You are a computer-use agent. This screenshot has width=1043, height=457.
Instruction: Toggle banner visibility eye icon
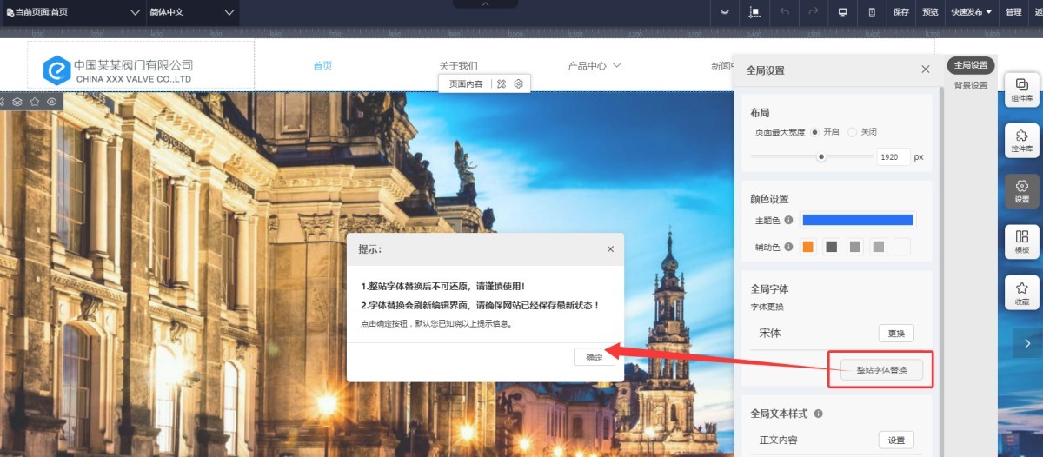pyautogui.click(x=52, y=102)
